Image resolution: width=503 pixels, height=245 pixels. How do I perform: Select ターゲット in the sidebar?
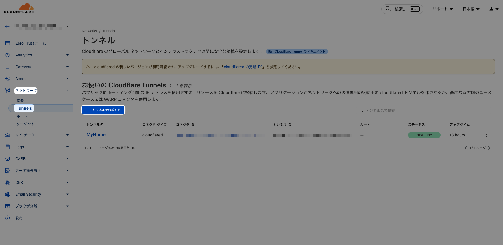click(x=25, y=124)
